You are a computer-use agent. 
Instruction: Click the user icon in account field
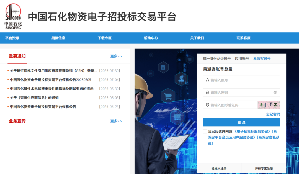click(207, 80)
